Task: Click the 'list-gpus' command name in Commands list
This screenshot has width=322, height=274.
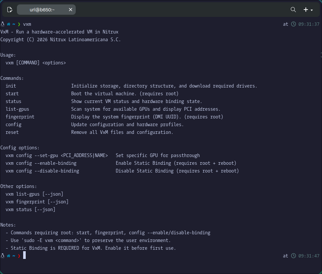Action: click(17, 109)
